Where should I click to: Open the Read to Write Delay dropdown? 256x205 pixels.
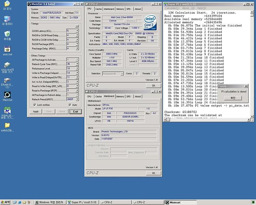[x=77, y=86]
